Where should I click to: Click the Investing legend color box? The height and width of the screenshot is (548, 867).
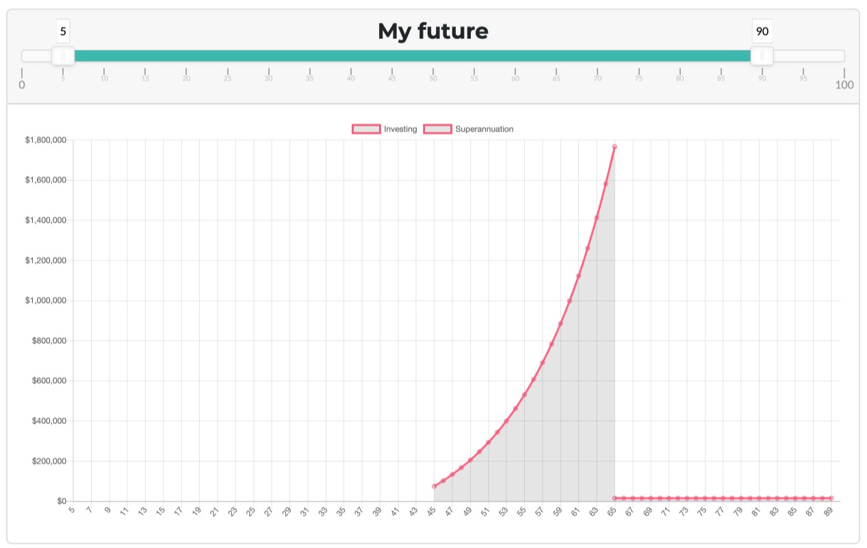click(x=366, y=129)
